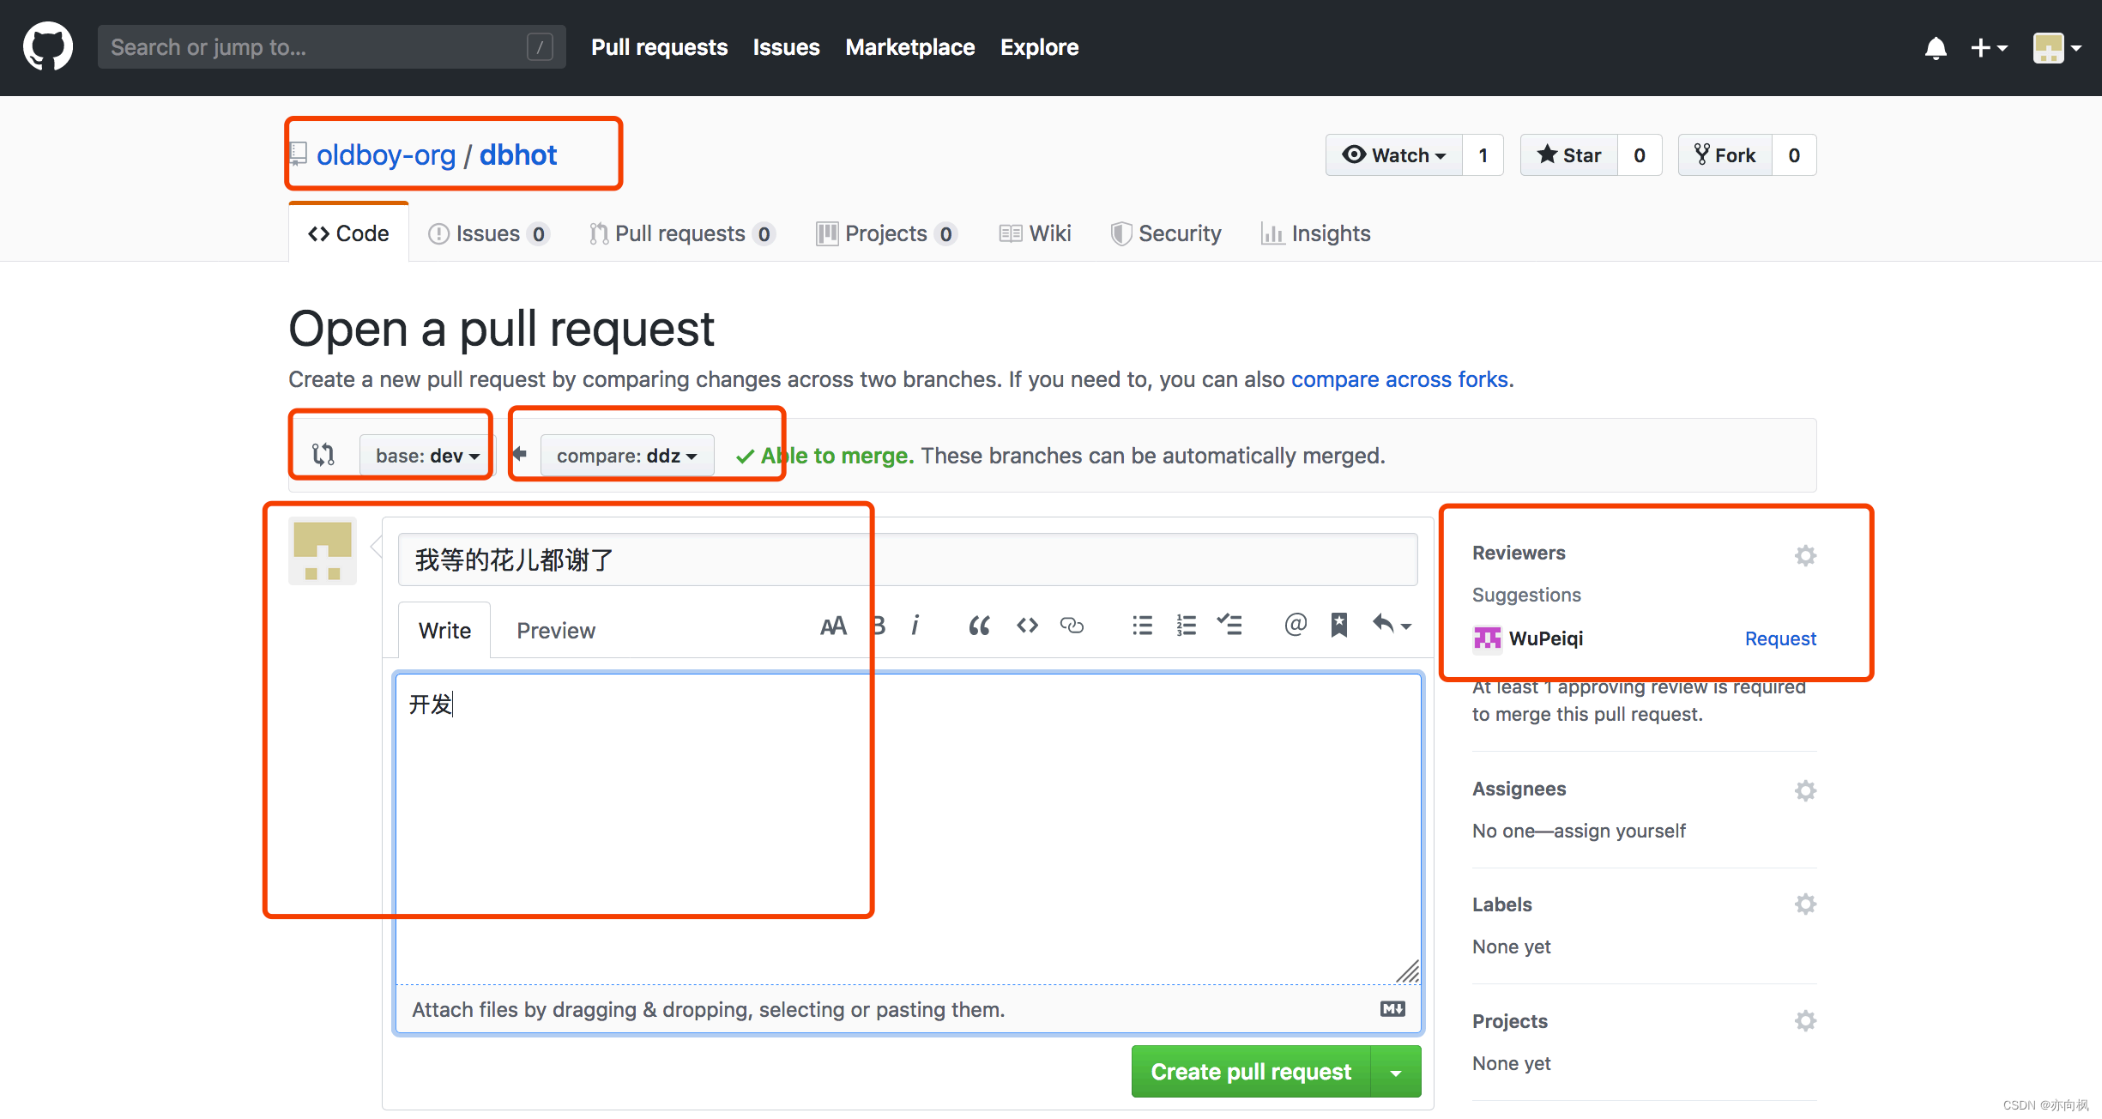The image size is (2102, 1119).
Task: Open the Reviewers gear settings
Action: coord(1805,555)
